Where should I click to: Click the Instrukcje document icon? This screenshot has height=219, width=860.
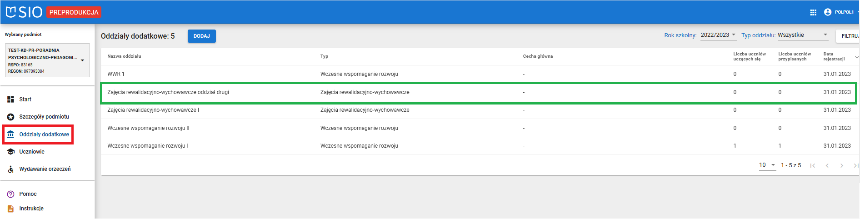(x=10, y=209)
